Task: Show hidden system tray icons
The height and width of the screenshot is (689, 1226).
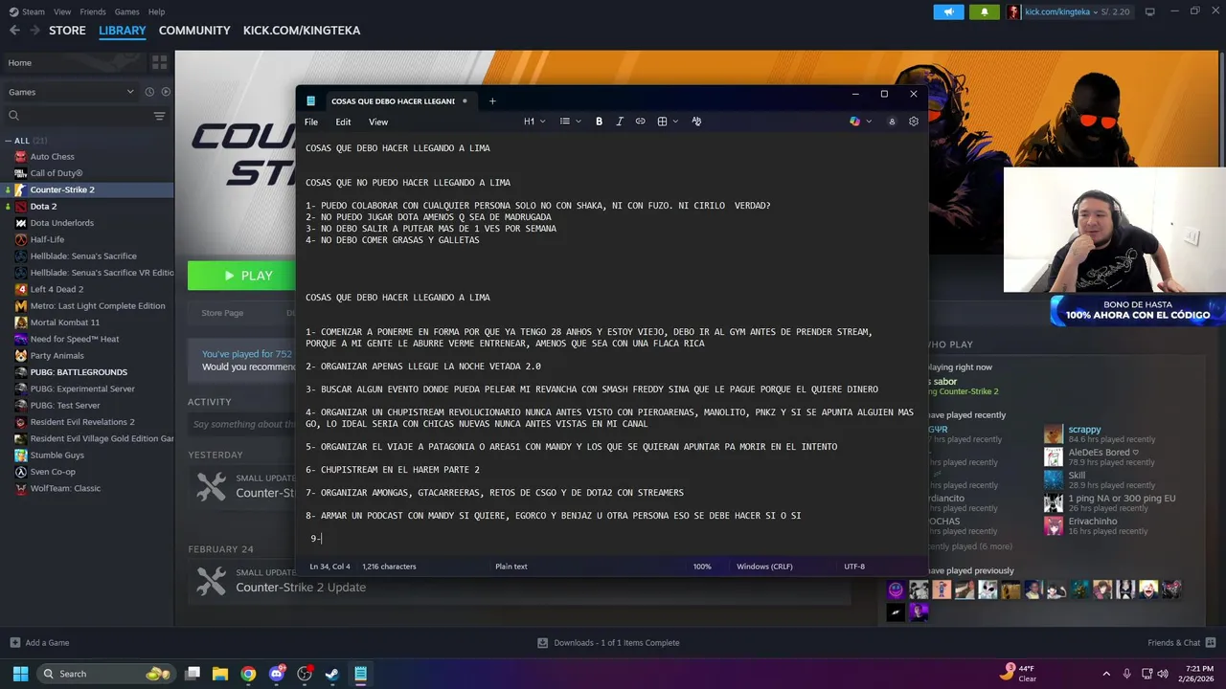Action: coord(1106,674)
